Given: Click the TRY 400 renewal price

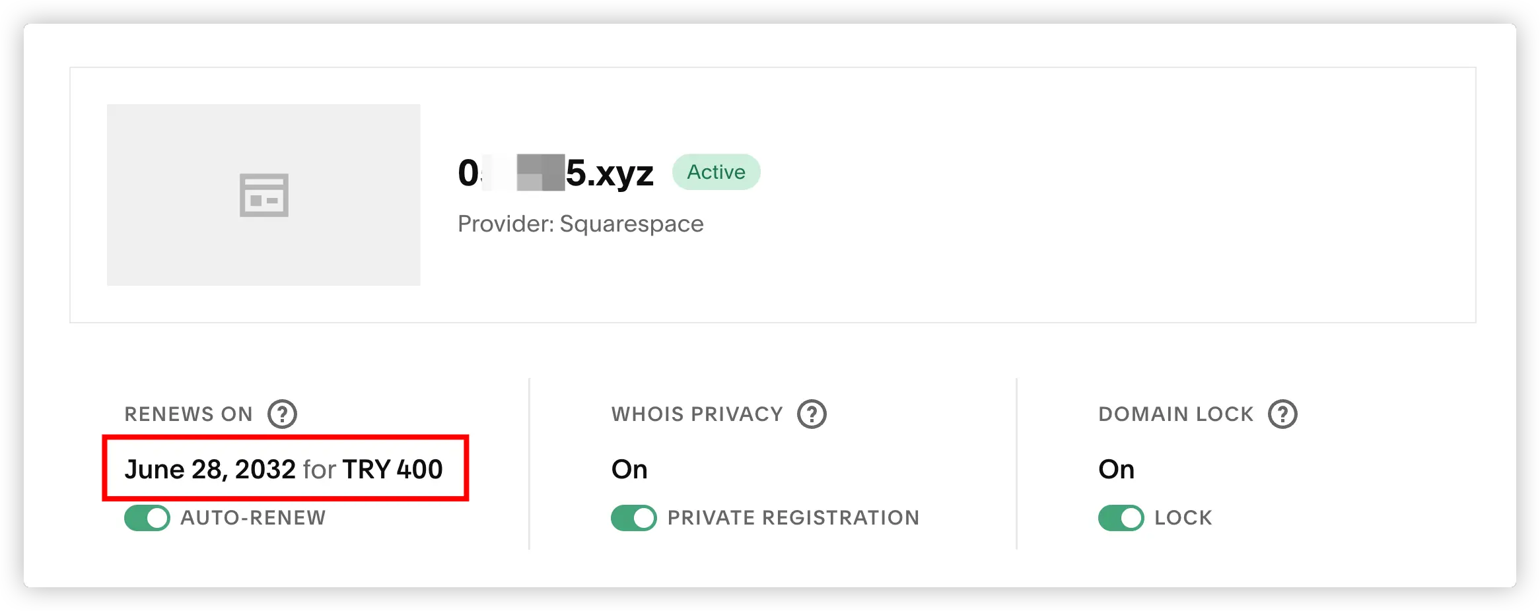Looking at the screenshot, I should coord(392,469).
